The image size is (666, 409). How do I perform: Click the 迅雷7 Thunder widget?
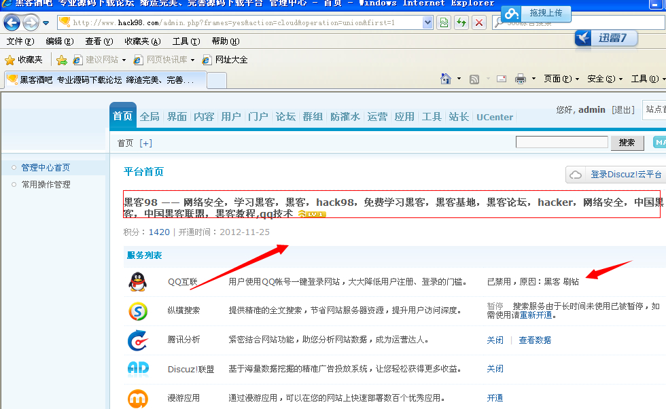[x=606, y=38]
